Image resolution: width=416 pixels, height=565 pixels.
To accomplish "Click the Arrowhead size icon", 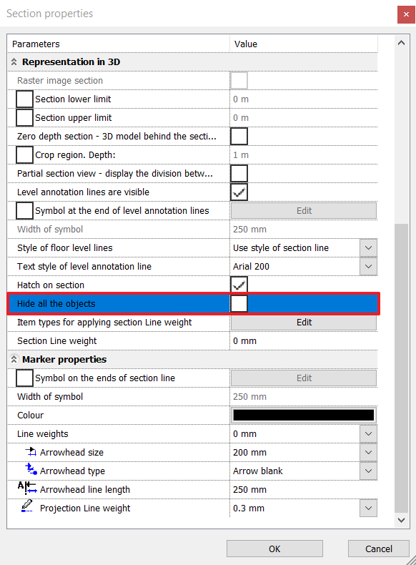I will point(31,452).
